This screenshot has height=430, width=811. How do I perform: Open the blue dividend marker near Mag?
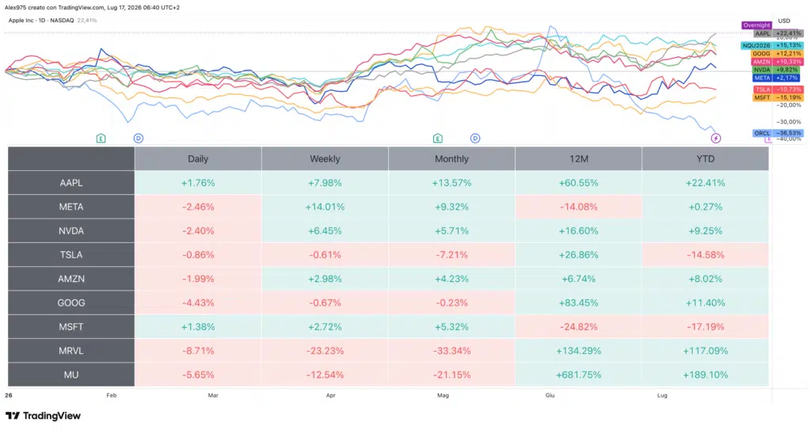[x=475, y=138]
